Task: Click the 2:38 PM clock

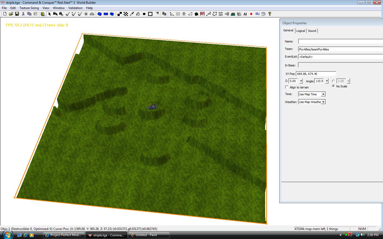Action: 373,235
